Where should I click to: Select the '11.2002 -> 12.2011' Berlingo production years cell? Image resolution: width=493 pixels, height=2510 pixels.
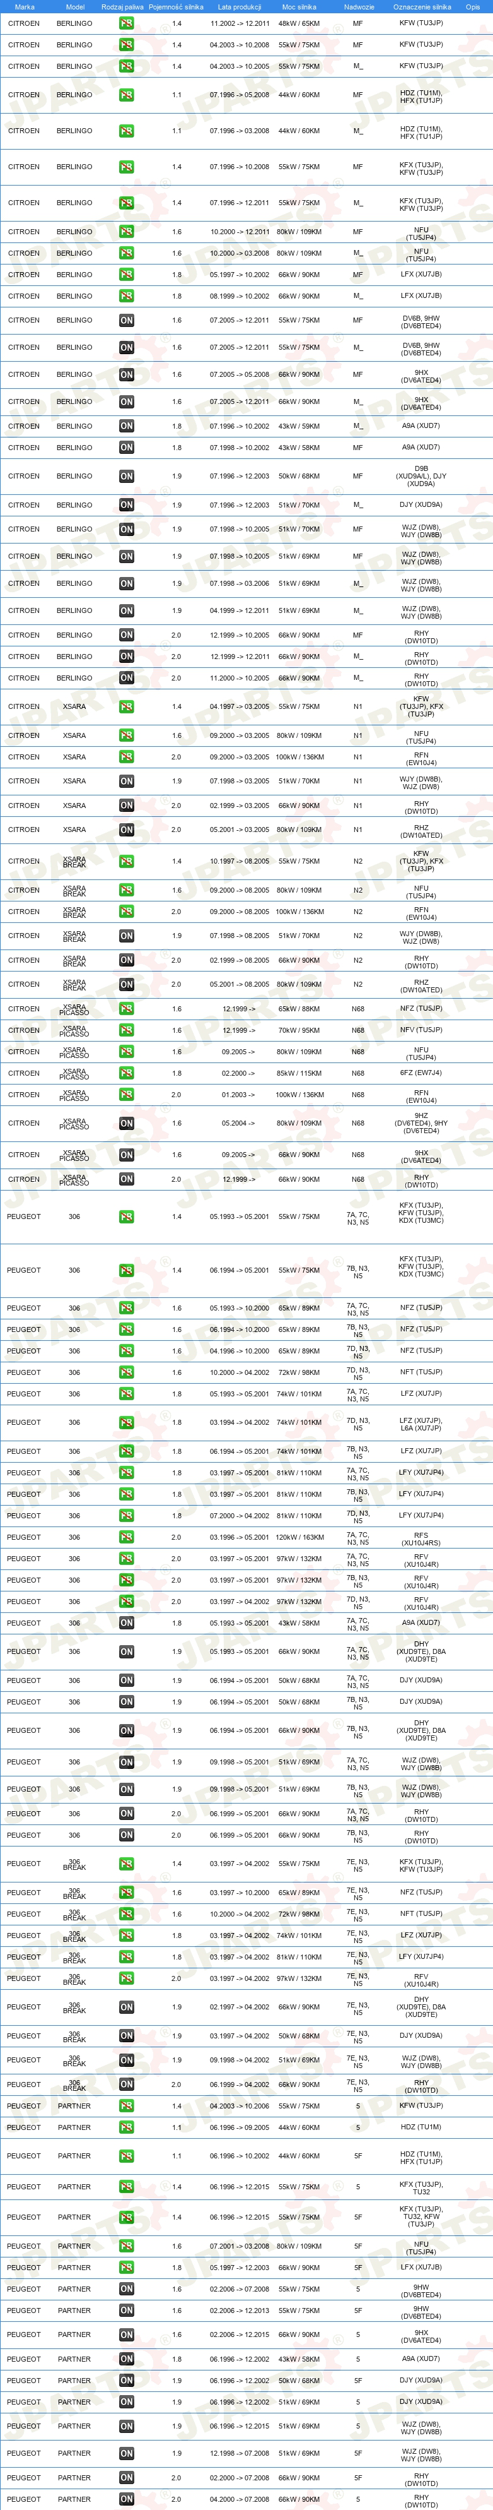coord(239,23)
